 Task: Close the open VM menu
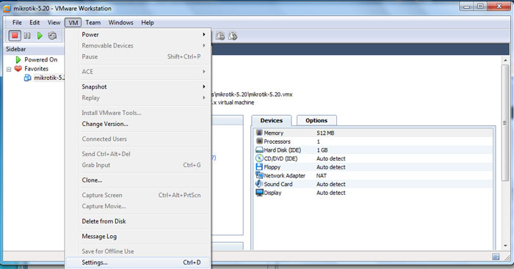pos(73,23)
